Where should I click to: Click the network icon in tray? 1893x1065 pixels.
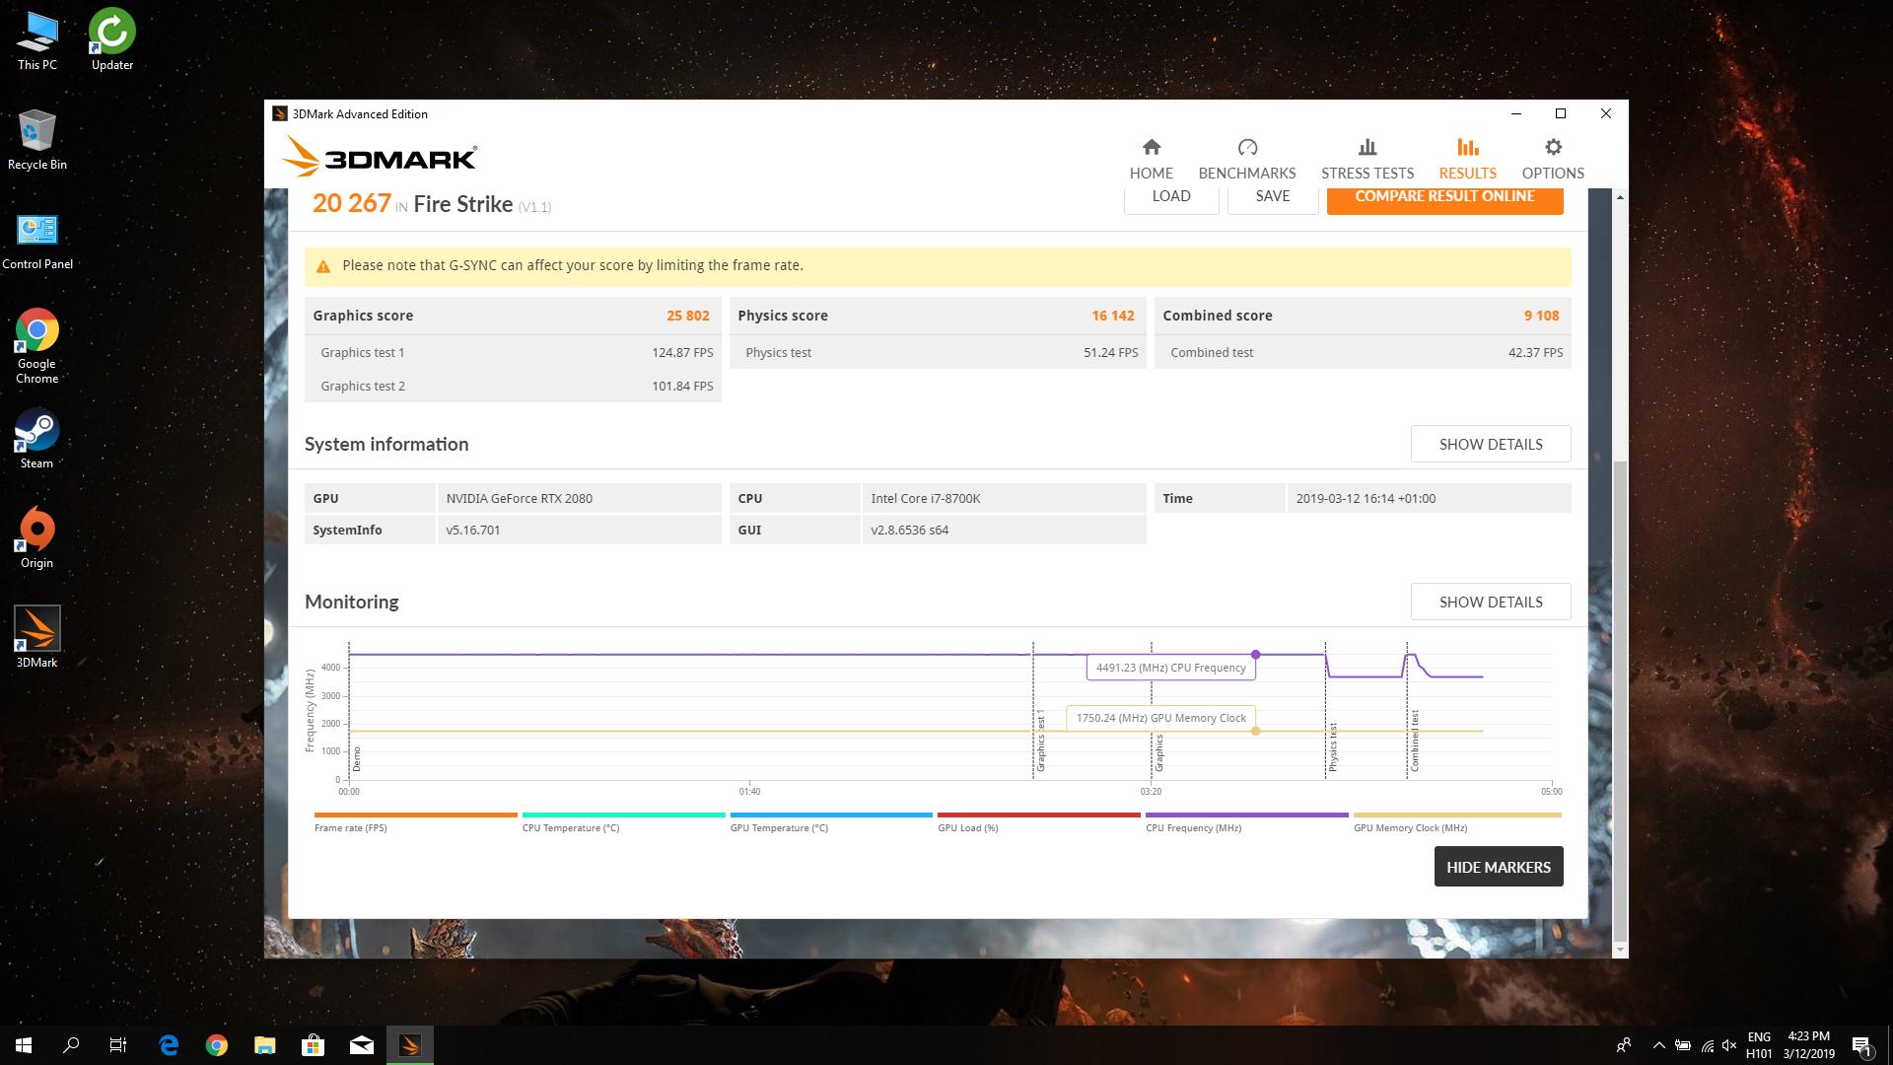pyautogui.click(x=1707, y=1045)
